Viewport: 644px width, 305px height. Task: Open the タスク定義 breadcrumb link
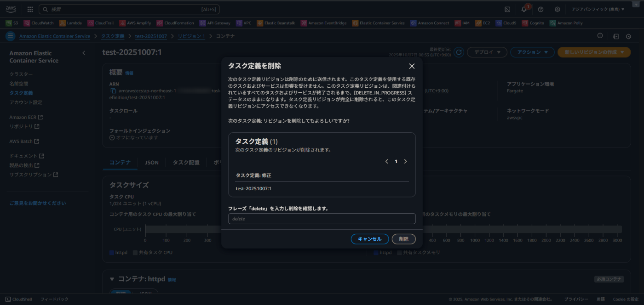tap(113, 36)
